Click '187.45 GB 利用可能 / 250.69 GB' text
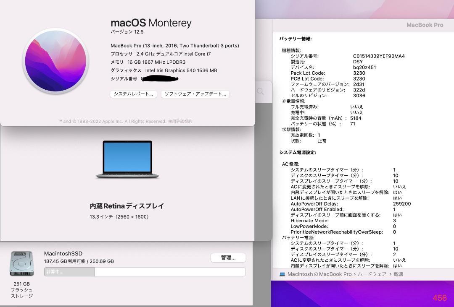This screenshot has width=454, height=307. click(x=79, y=261)
